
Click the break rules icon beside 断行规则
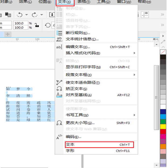(x=59, y=33)
